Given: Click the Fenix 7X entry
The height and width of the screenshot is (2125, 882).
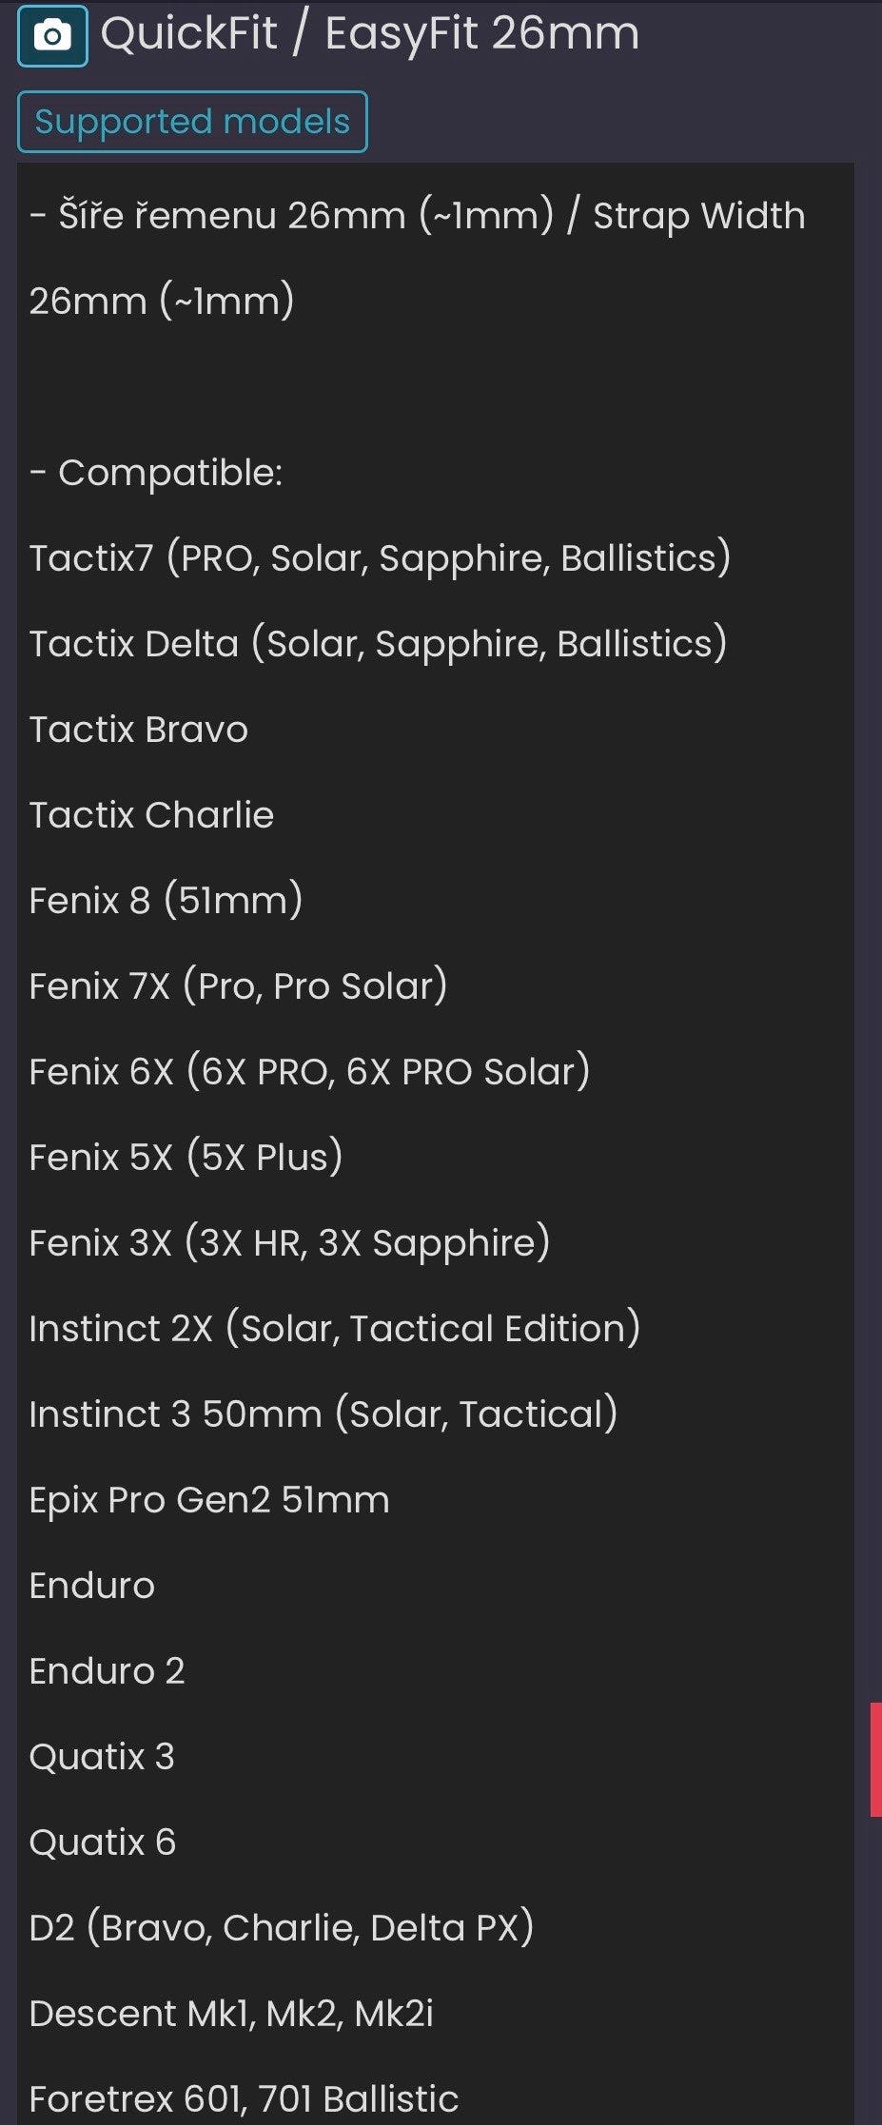Looking at the screenshot, I should pyautogui.click(x=238, y=986).
